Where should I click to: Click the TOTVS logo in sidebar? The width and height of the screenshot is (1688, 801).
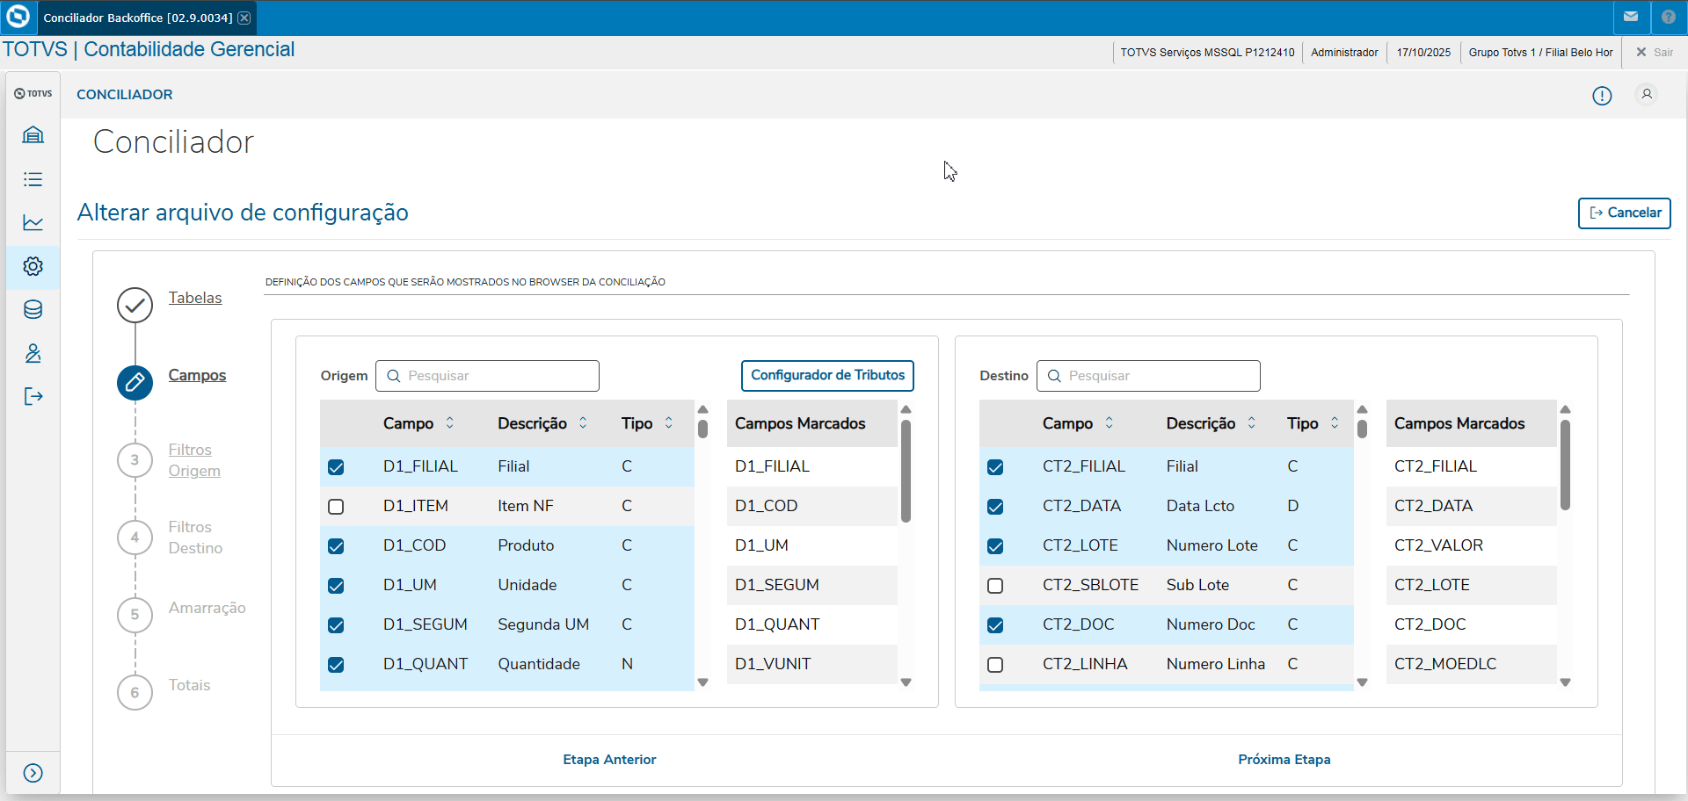point(33,93)
